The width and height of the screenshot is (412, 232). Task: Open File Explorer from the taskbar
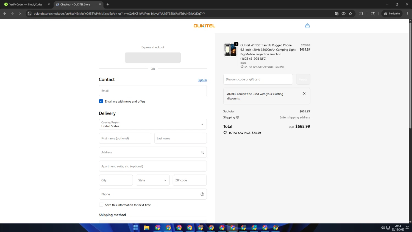pos(147,228)
